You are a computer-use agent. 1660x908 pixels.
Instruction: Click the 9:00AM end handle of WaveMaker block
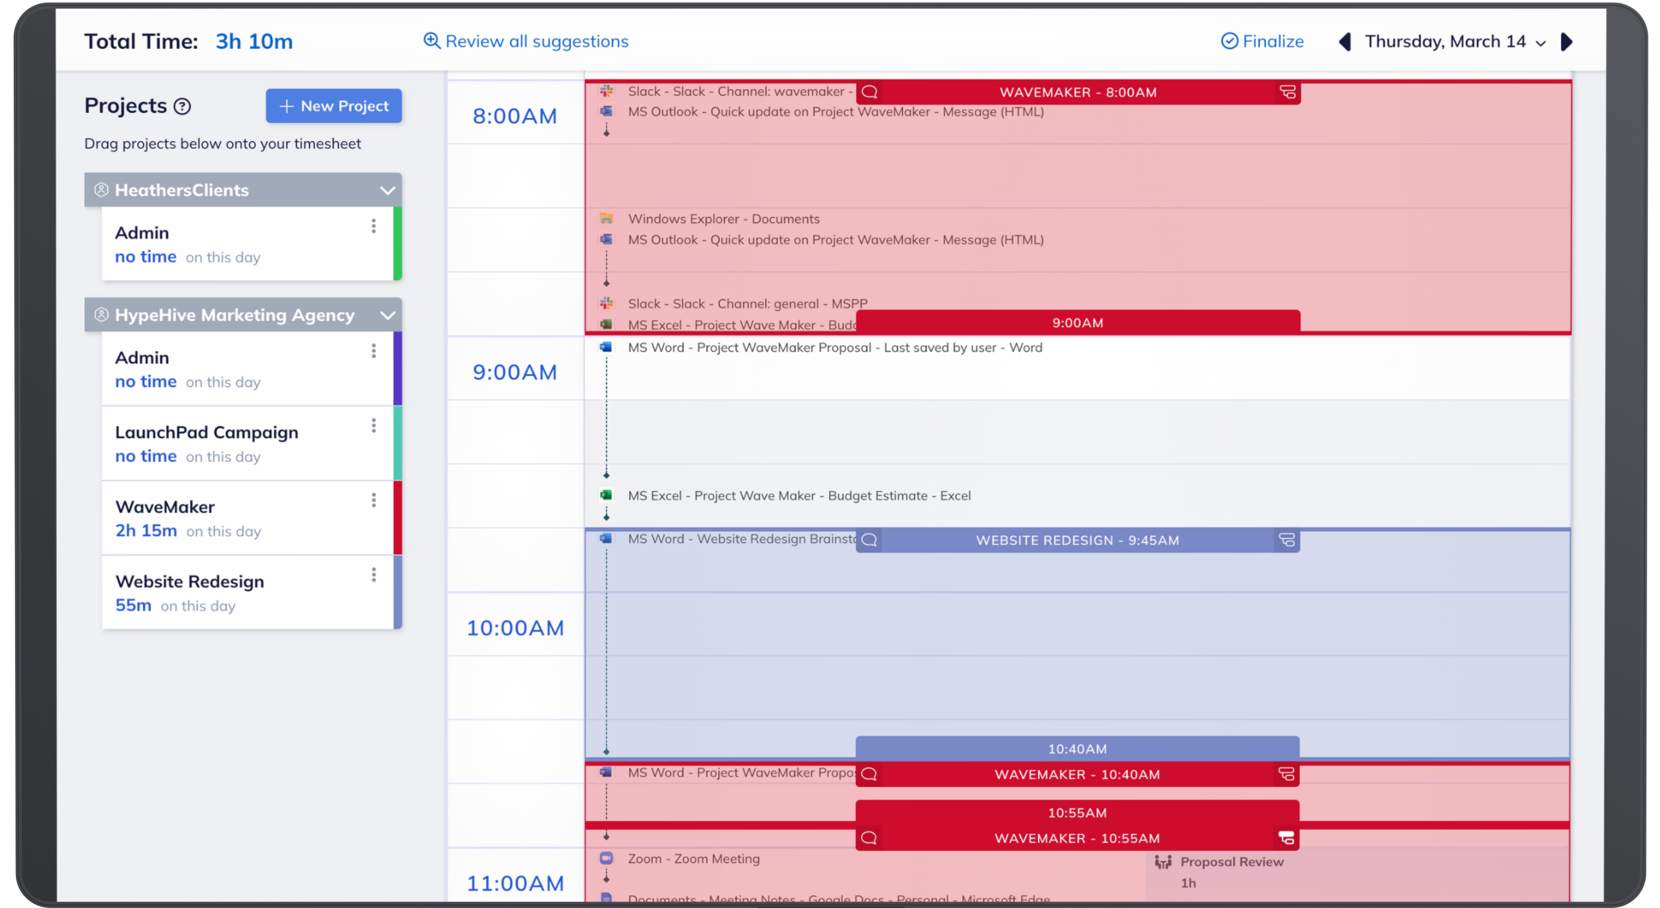1077,322
